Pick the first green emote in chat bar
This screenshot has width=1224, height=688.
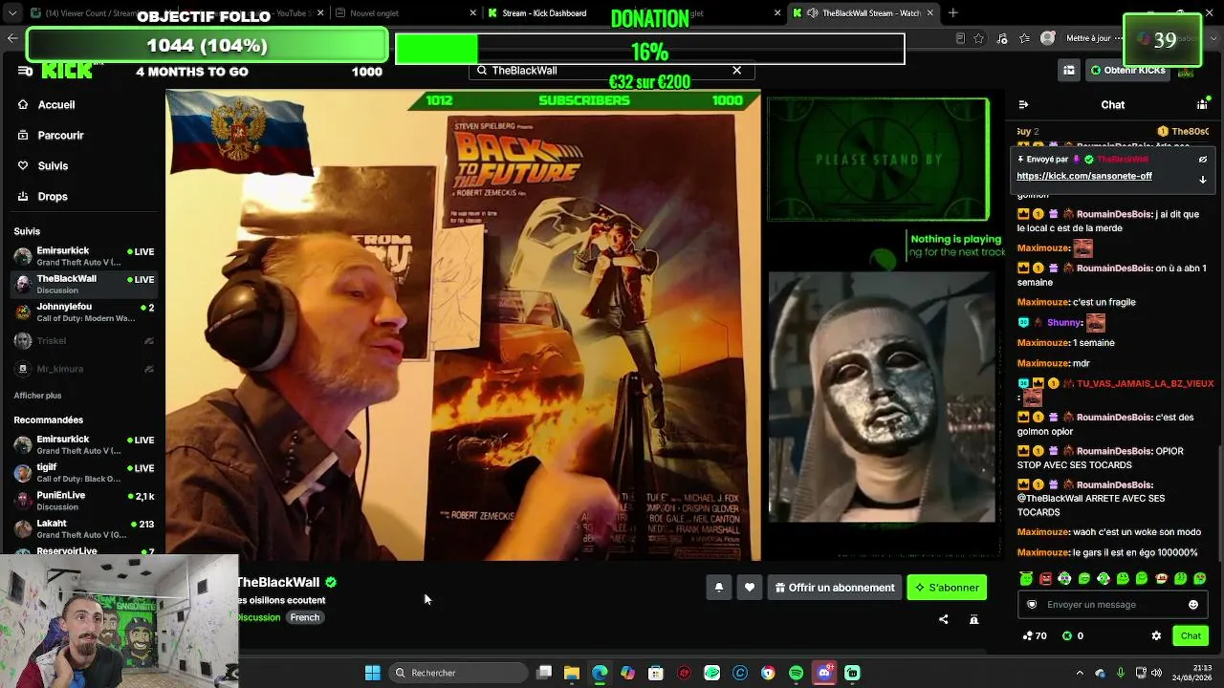pyautogui.click(x=1026, y=578)
